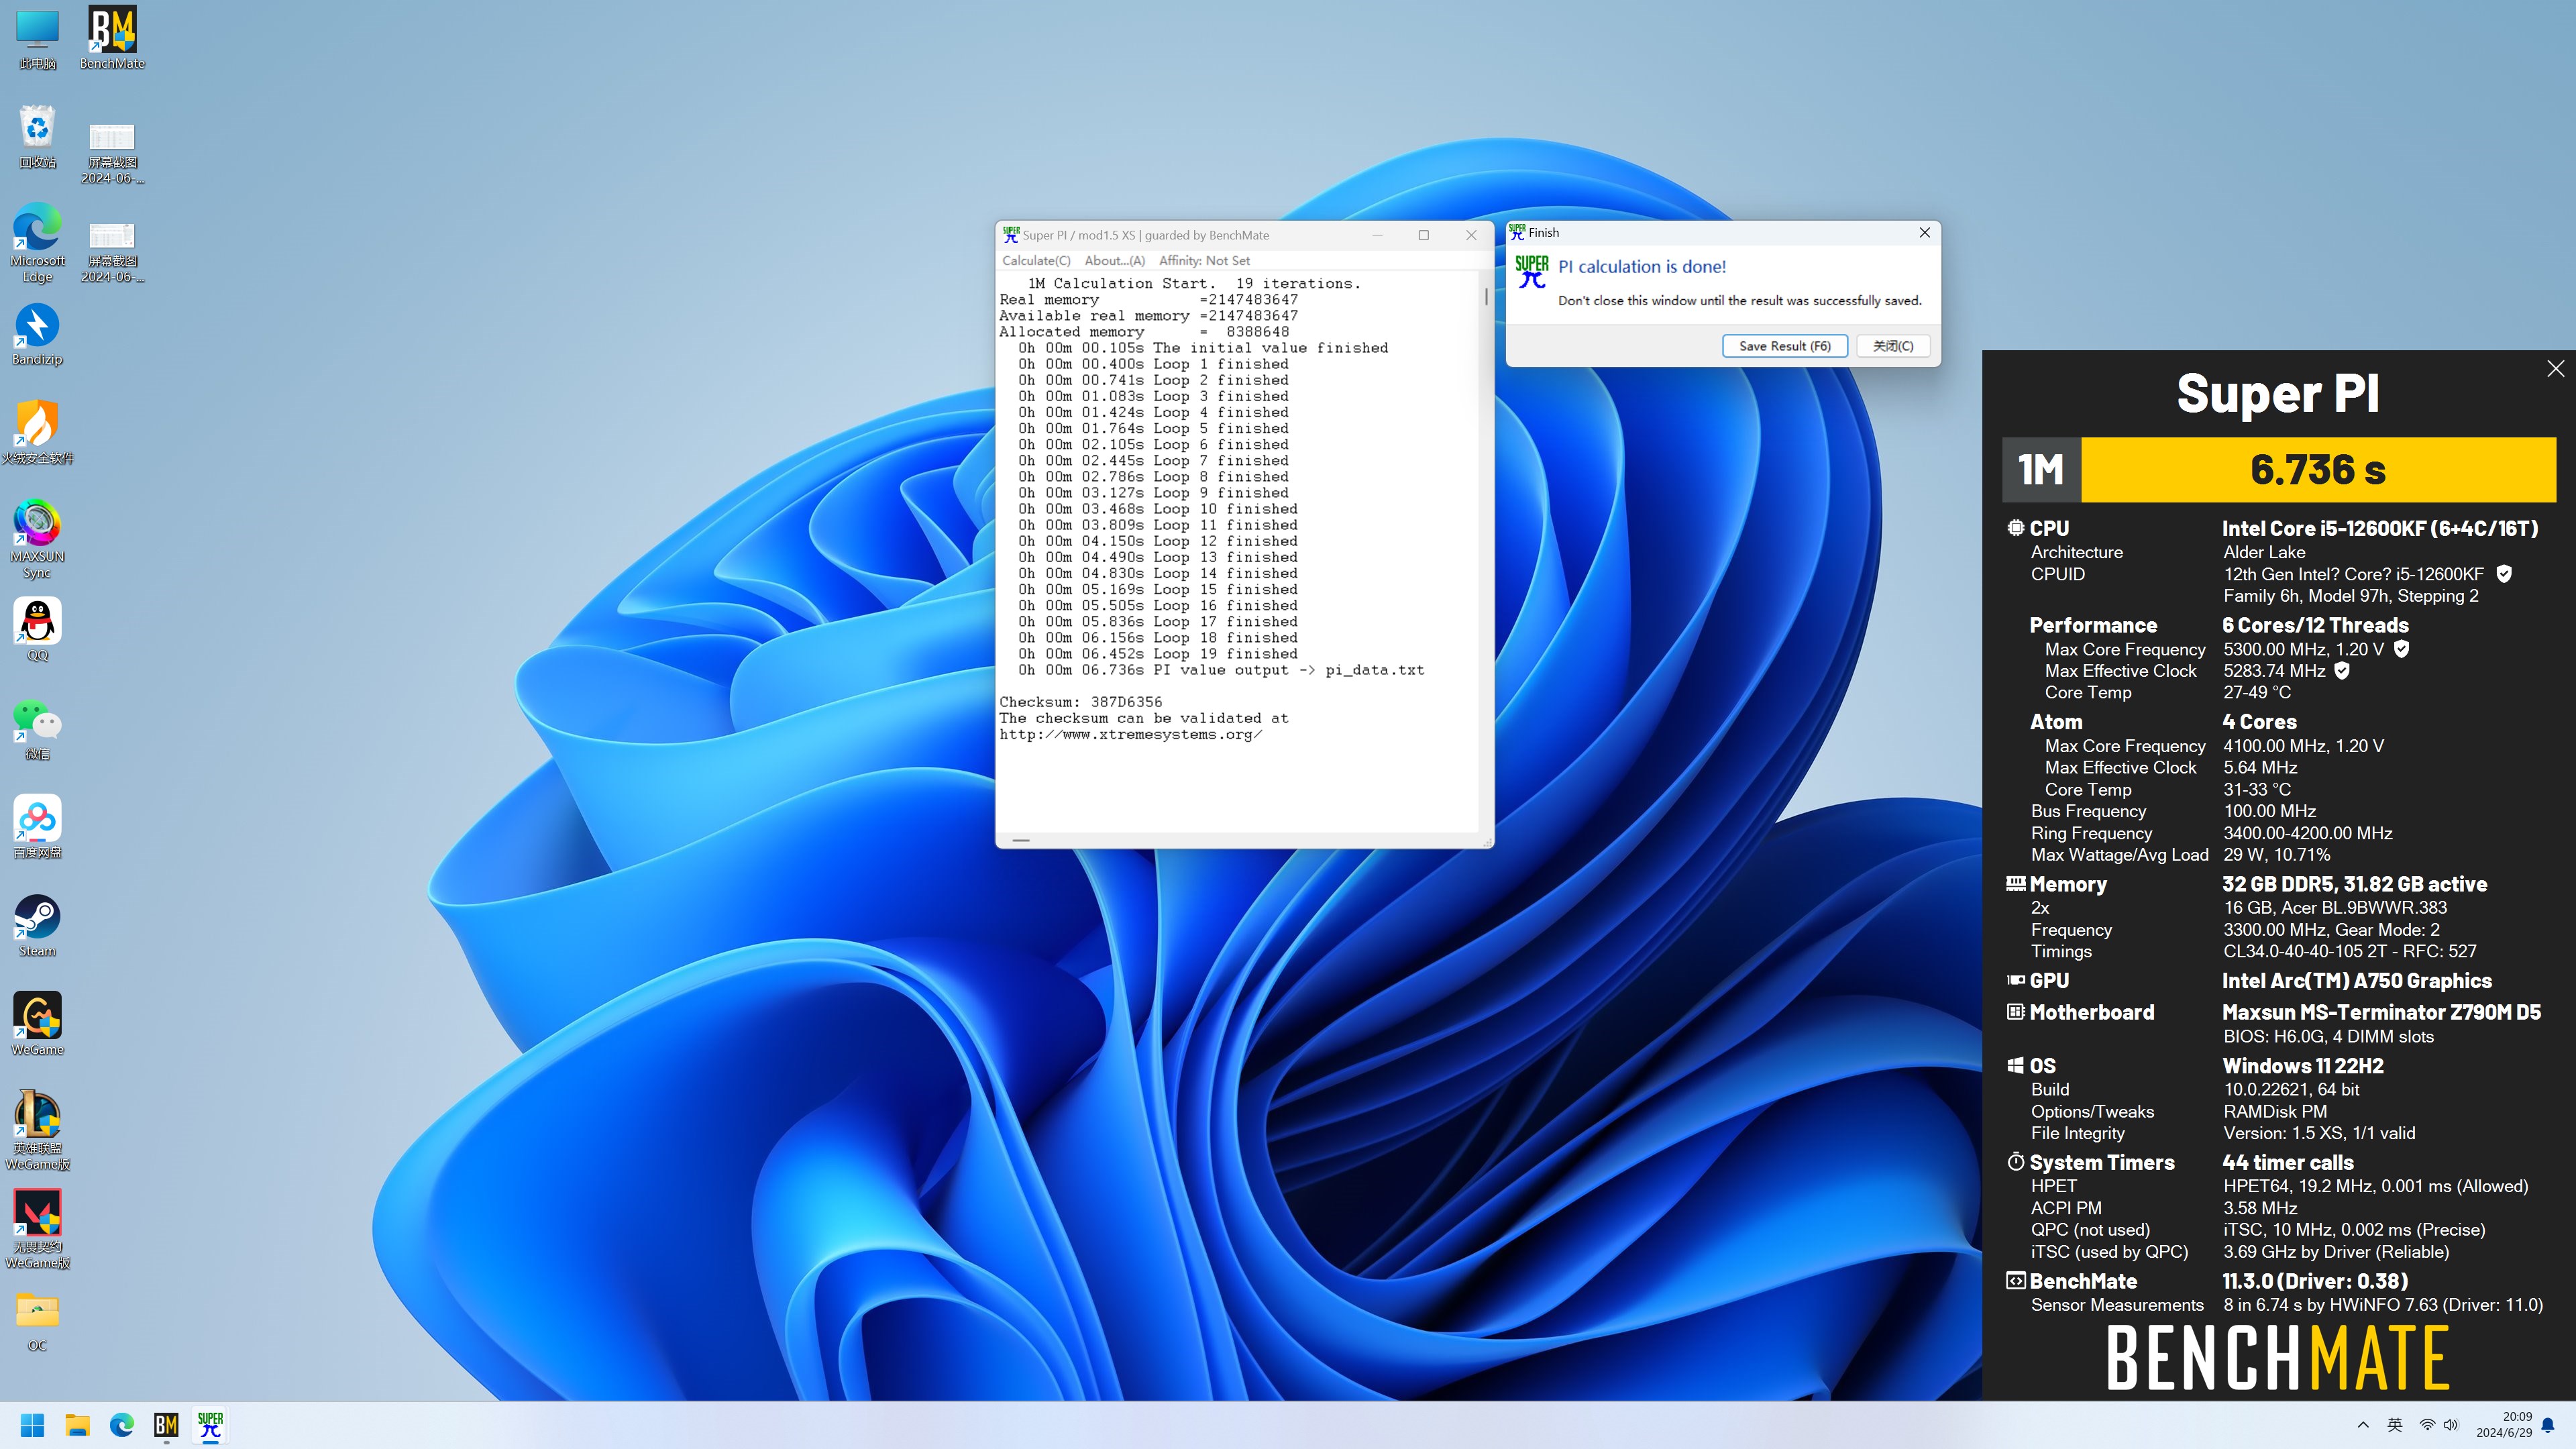The image size is (2576, 1449).
Task: Click the 1M test size label
Action: [x=2041, y=470]
